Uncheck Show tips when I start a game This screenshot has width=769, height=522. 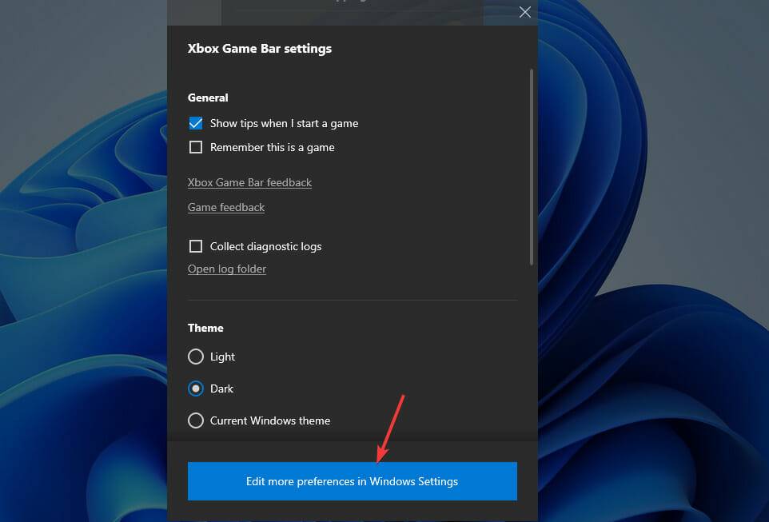195,123
